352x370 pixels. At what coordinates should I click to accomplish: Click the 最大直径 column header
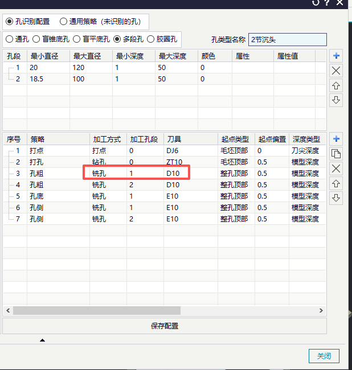[x=91, y=56]
